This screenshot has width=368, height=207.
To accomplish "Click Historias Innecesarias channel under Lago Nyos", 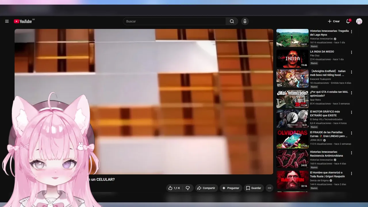I will click(321, 39).
